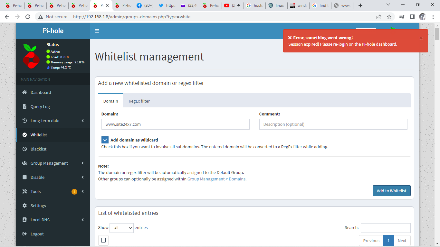Expand the Tools submenu
The height and width of the screenshot is (247, 440).
pos(35,191)
